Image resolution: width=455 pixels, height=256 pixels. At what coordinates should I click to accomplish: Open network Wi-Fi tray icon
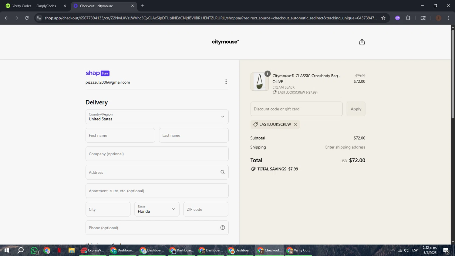(400, 251)
